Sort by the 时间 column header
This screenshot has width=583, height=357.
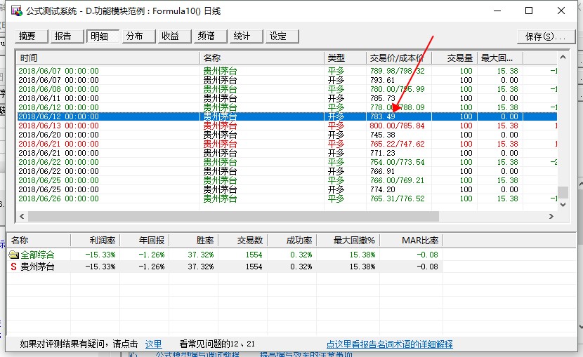coord(108,58)
